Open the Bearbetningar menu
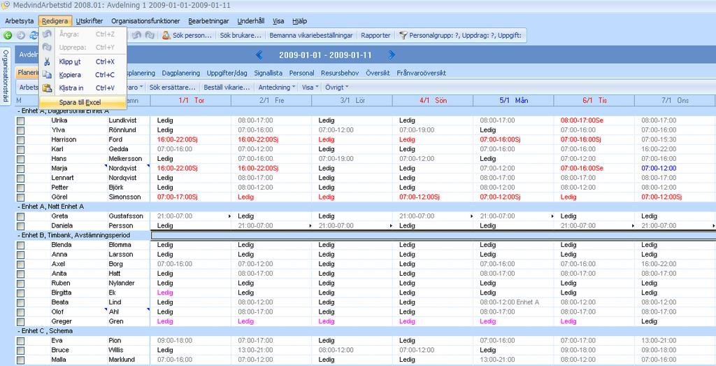The image size is (716, 366). click(x=208, y=21)
